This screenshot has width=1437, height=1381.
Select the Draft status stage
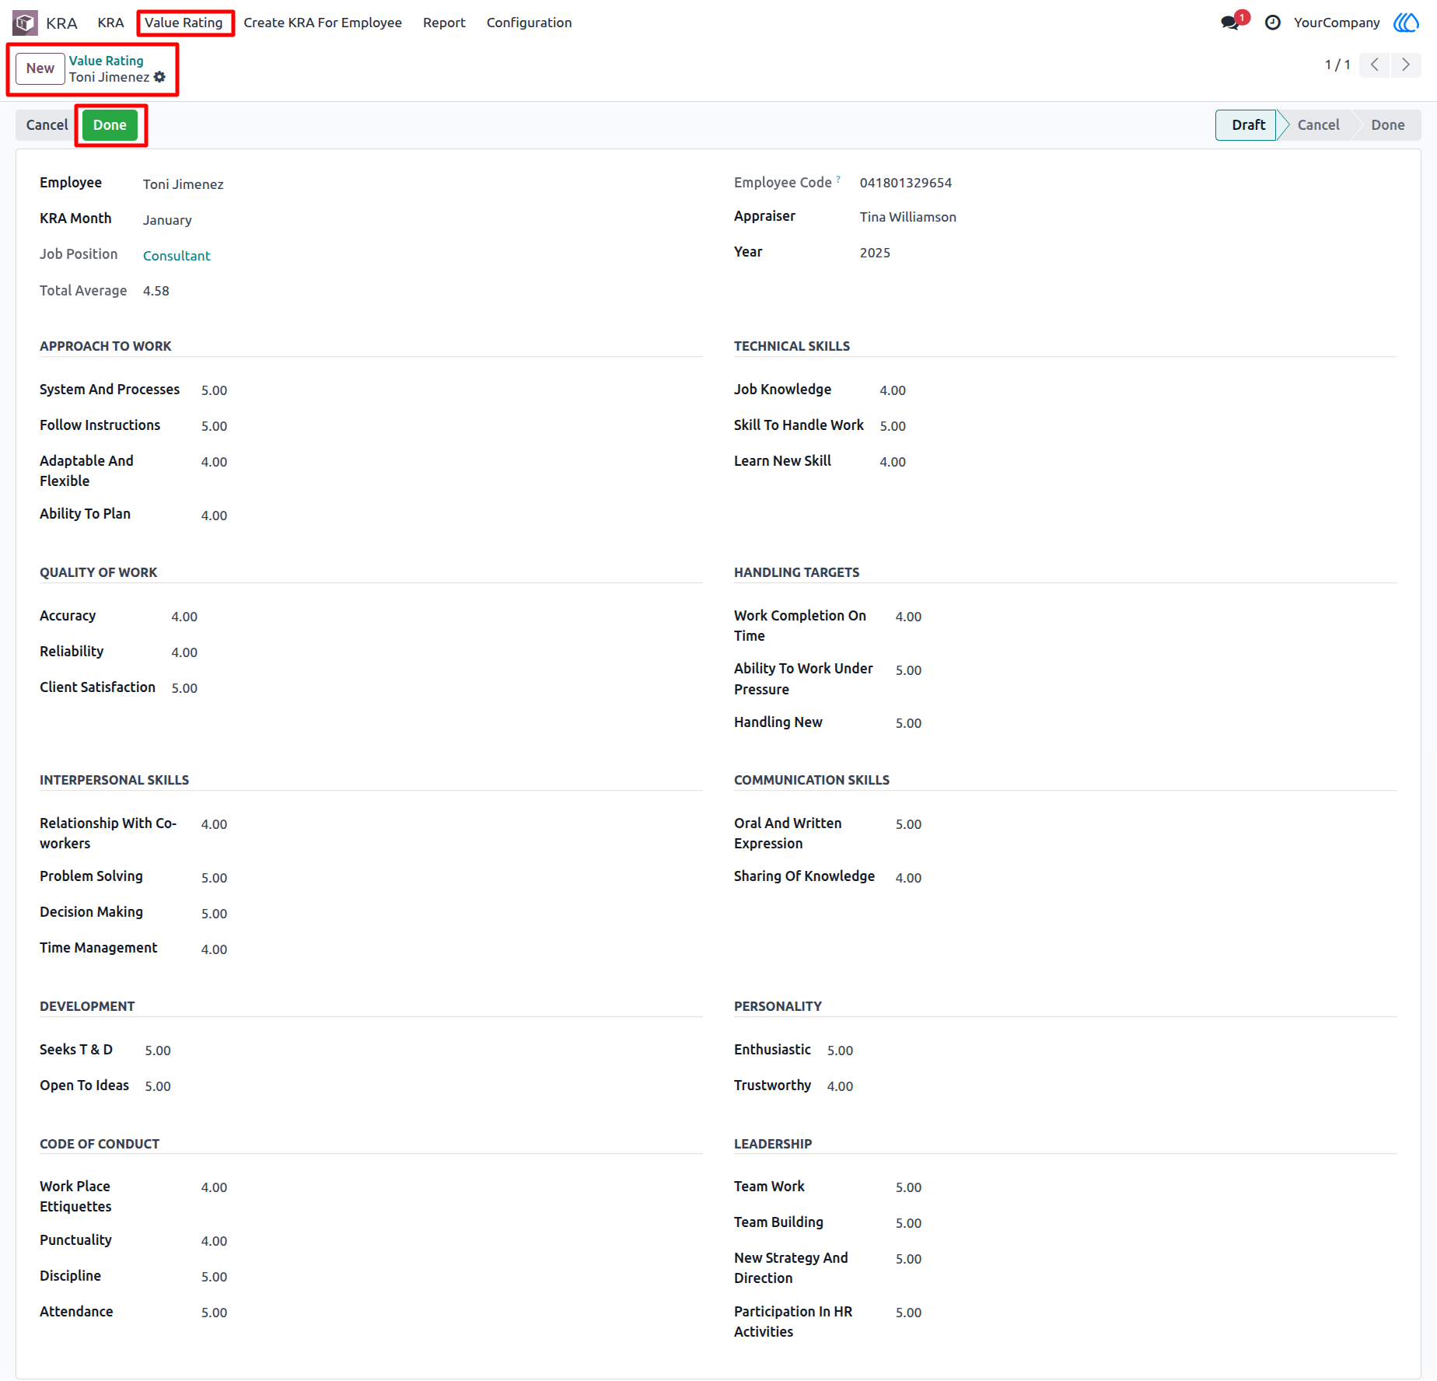coord(1247,125)
